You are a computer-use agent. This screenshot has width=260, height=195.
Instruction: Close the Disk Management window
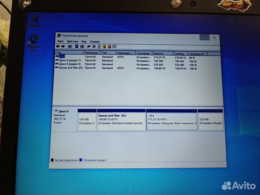[x=214, y=38]
